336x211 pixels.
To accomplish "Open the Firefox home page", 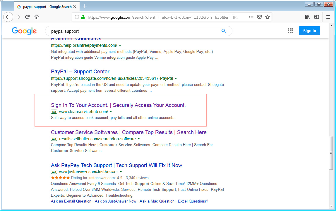I will click(x=37, y=17).
